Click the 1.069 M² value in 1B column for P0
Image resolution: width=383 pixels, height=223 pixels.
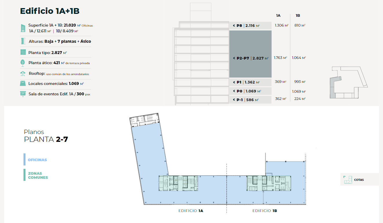[299, 92]
